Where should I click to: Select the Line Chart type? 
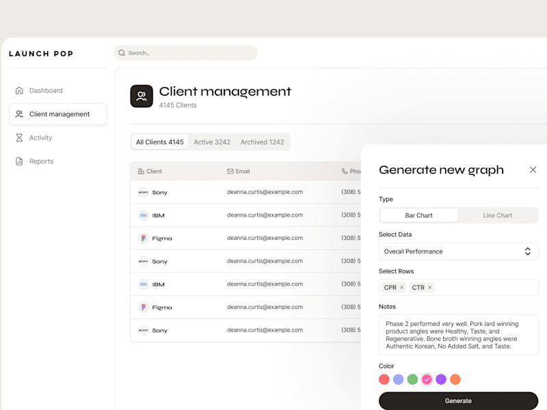498,215
